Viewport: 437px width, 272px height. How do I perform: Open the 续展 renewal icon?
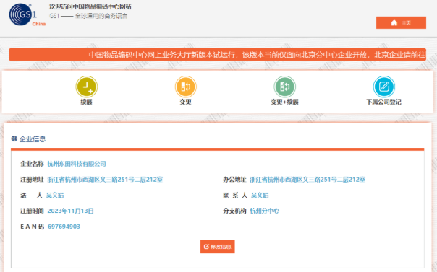click(86, 87)
